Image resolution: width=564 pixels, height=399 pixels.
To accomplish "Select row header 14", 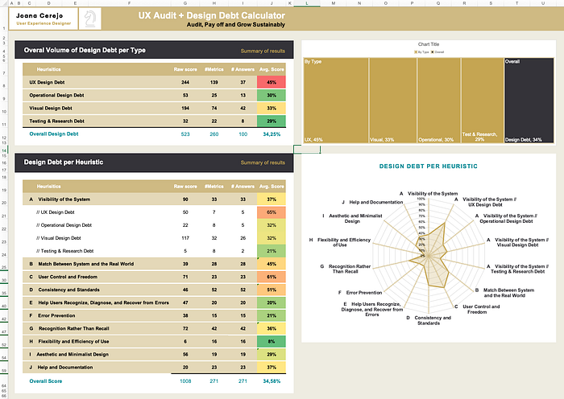I will 4,150.
